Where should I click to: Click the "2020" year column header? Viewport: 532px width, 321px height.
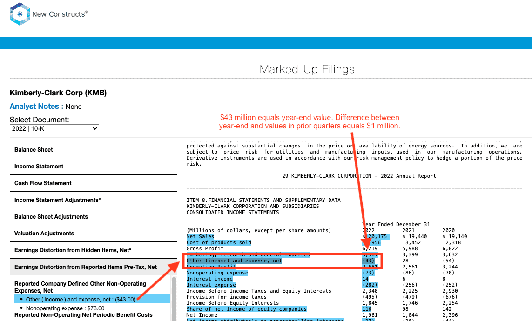pyautogui.click(x=449, y=230)
